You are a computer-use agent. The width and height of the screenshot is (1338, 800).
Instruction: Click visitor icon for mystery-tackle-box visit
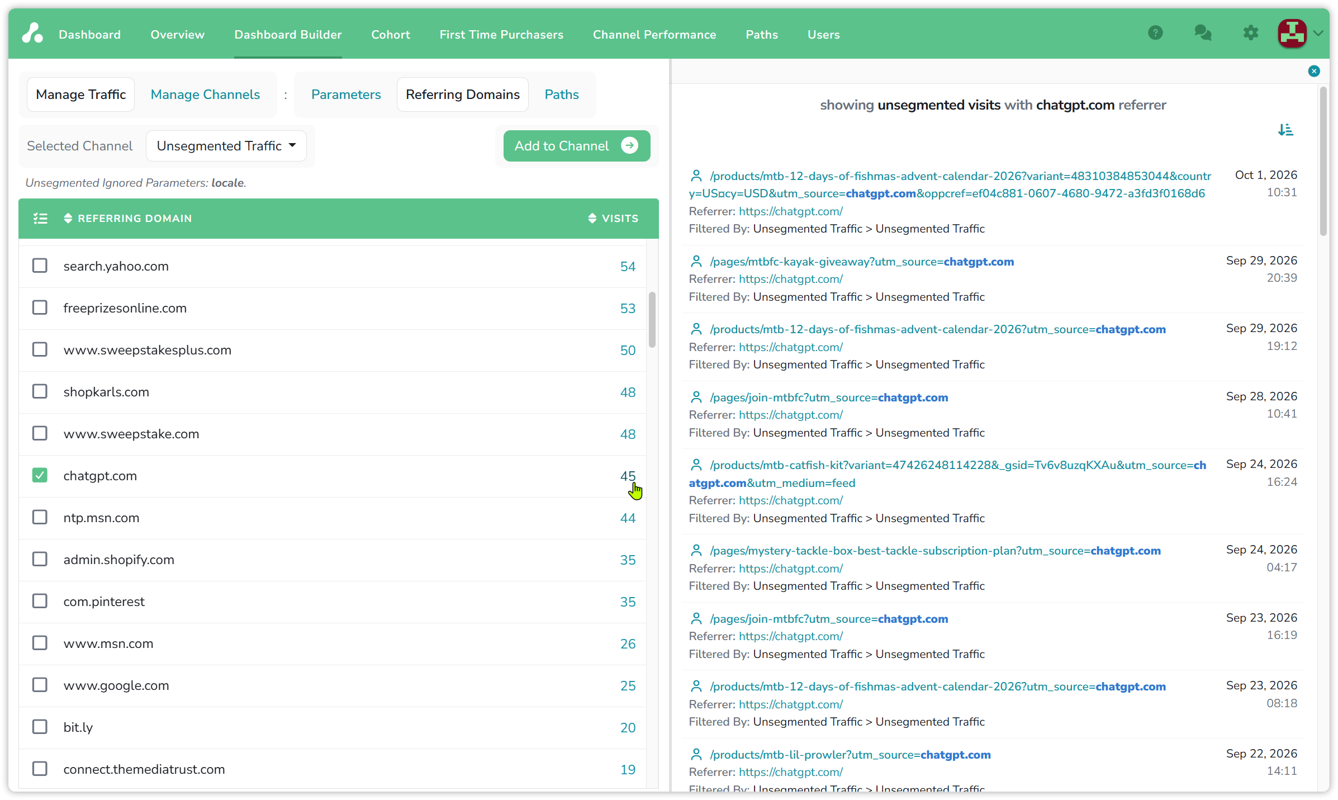pyautogui.click(x=696, y=551)
